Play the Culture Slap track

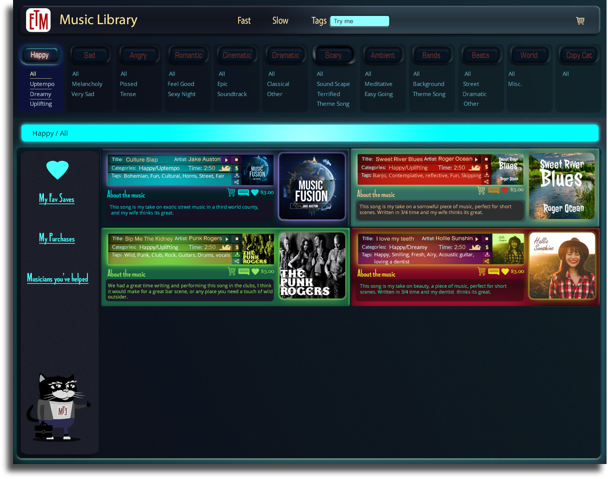(x=226, y=160)
